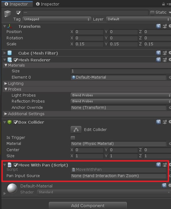Switch to the second Inspector tab
Image resolution: width=171 pixels, height=209 pixels.
48,4
